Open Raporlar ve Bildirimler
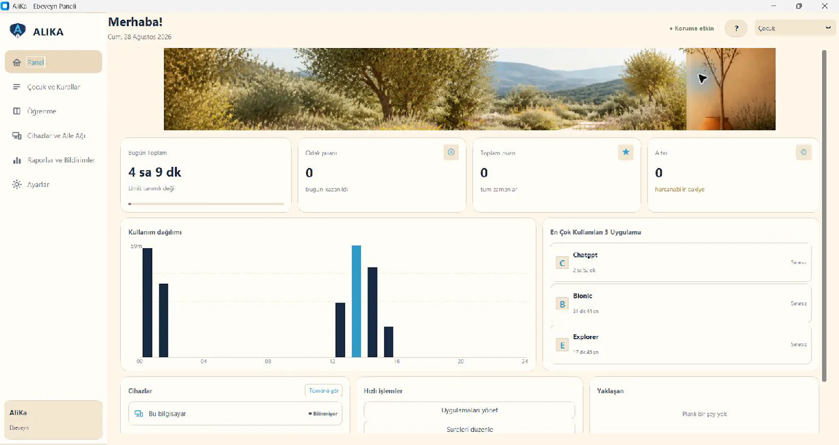The width and height of the screenshot is (839, 445). coord(53,160)
